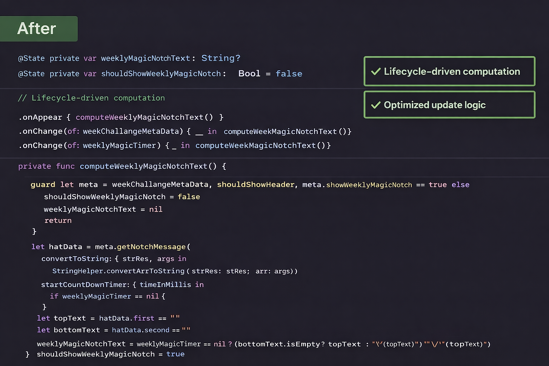Click the guard keyword
The height and width of the screenshot is (366, 549).
tap(43, 184)
